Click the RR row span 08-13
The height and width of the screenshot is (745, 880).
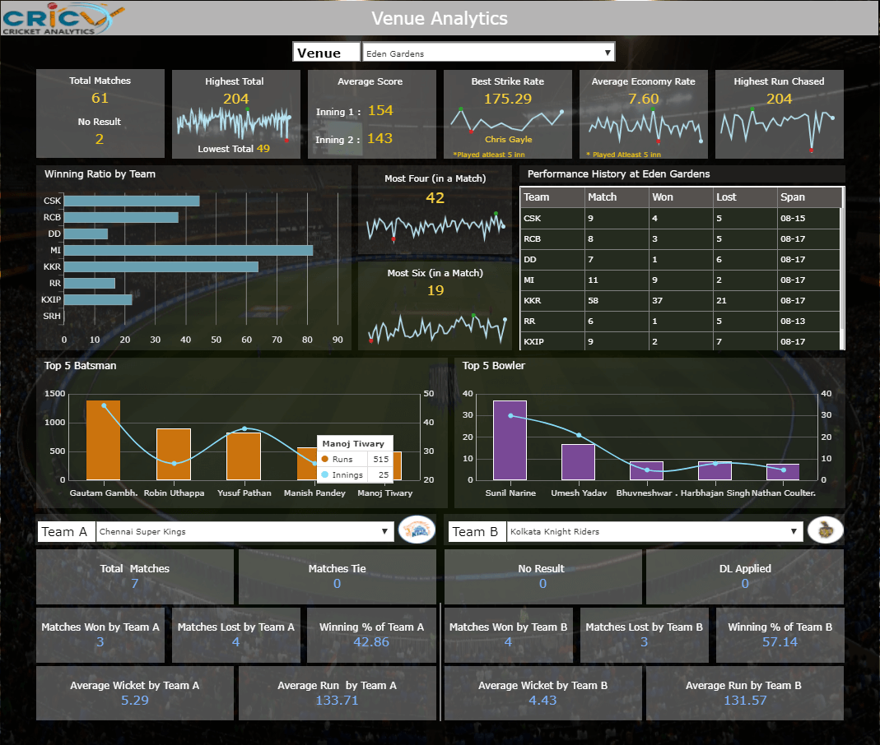click(x=808, y=322)
